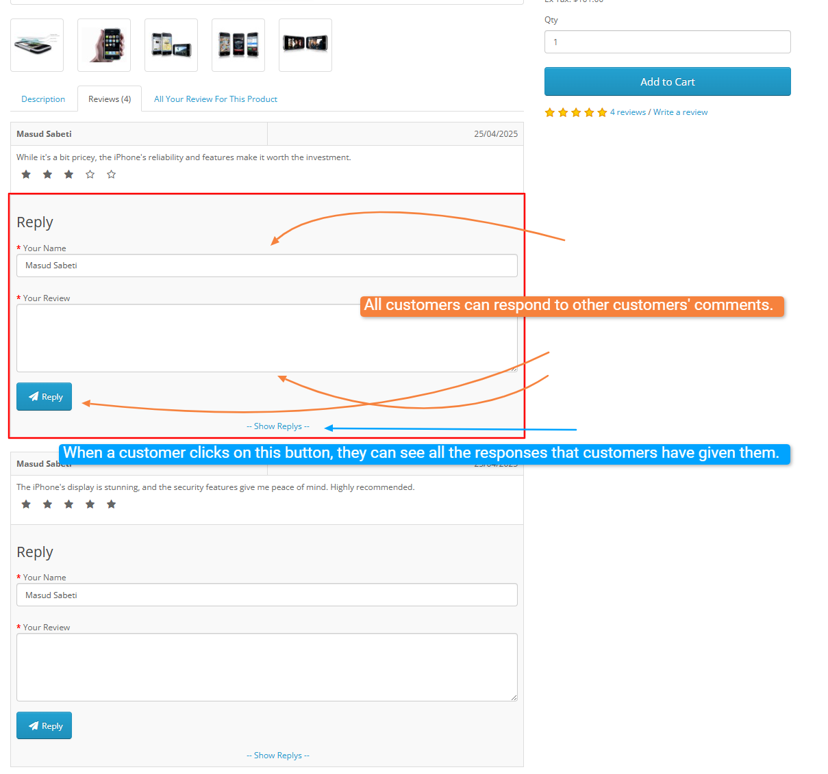Click Your Name field in first reply form
This screenshot has height=774, width=828.
(x=267, y=266)
